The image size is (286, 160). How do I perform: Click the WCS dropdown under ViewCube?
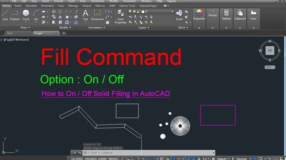click(270, 67)
